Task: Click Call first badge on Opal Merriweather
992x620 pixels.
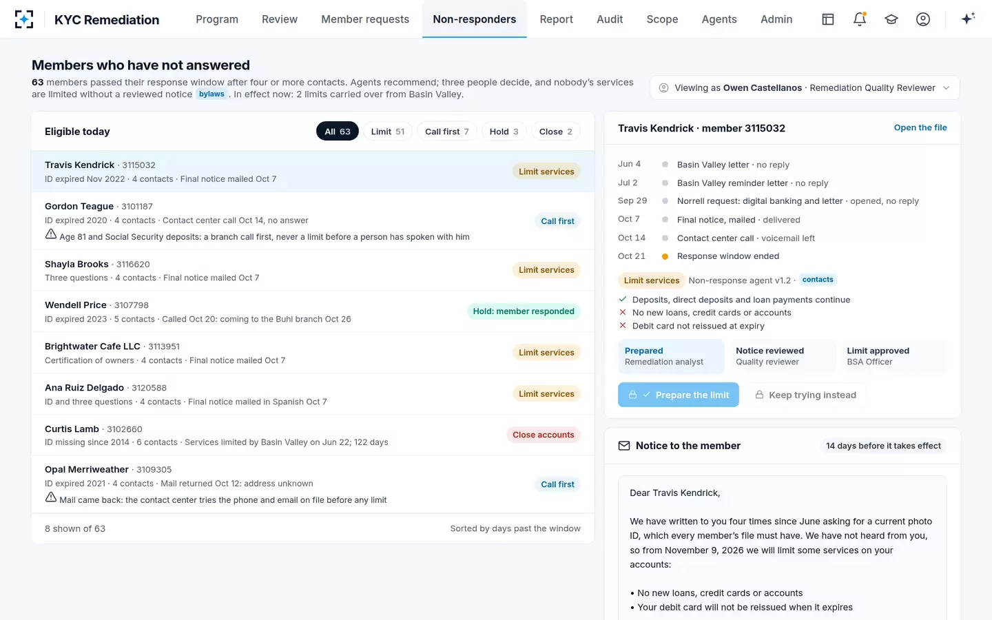Action: tap(557, 484)
